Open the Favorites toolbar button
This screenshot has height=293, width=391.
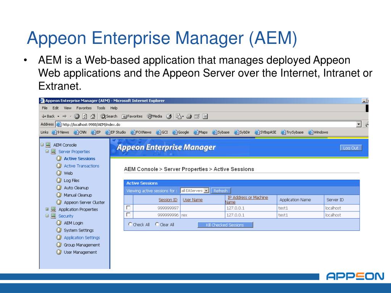tap(132, 116)
